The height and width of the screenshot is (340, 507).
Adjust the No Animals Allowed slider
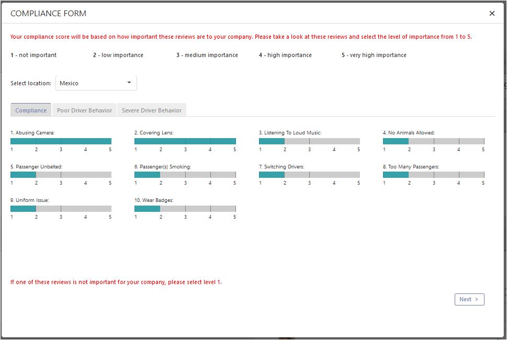[434, 141]
